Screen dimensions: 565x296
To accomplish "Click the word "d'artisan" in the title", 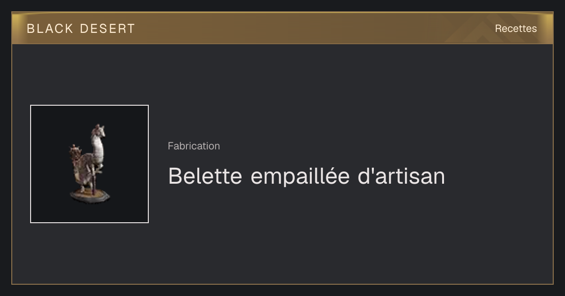I will [402, 177].
